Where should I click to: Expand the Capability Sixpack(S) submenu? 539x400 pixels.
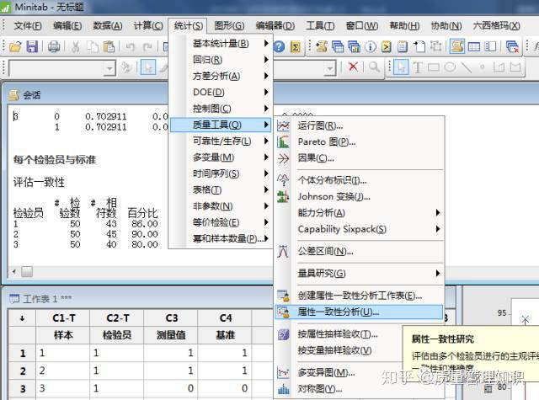(360, 229)
